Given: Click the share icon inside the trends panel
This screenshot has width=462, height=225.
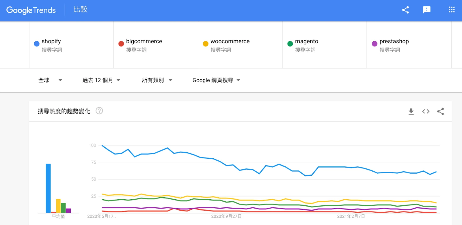Looking at the screenshot, I should pyautogui.click(x=441, y=111).
